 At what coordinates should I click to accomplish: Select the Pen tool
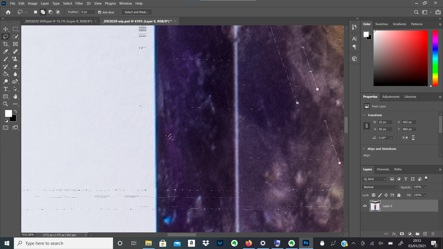point(15,82)
